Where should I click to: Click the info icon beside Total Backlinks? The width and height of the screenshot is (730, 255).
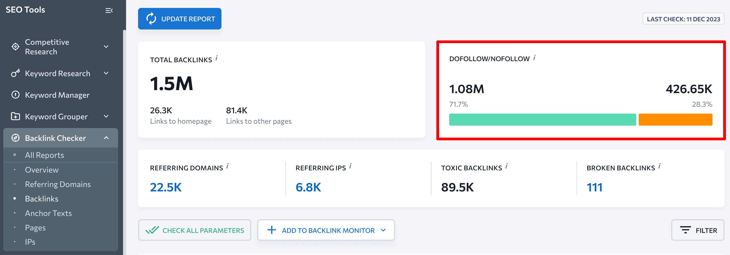click(x=217, y=57)
